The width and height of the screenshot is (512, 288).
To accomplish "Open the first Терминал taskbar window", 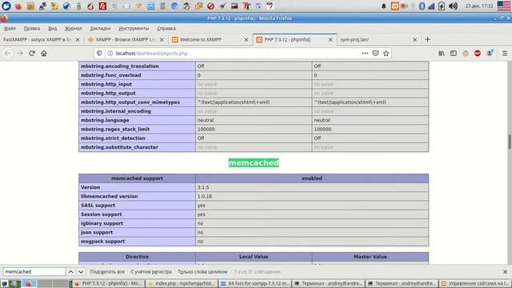I will tap(329, 283).
